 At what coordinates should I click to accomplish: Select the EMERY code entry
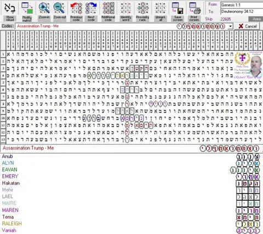click(x=10, y=177)
